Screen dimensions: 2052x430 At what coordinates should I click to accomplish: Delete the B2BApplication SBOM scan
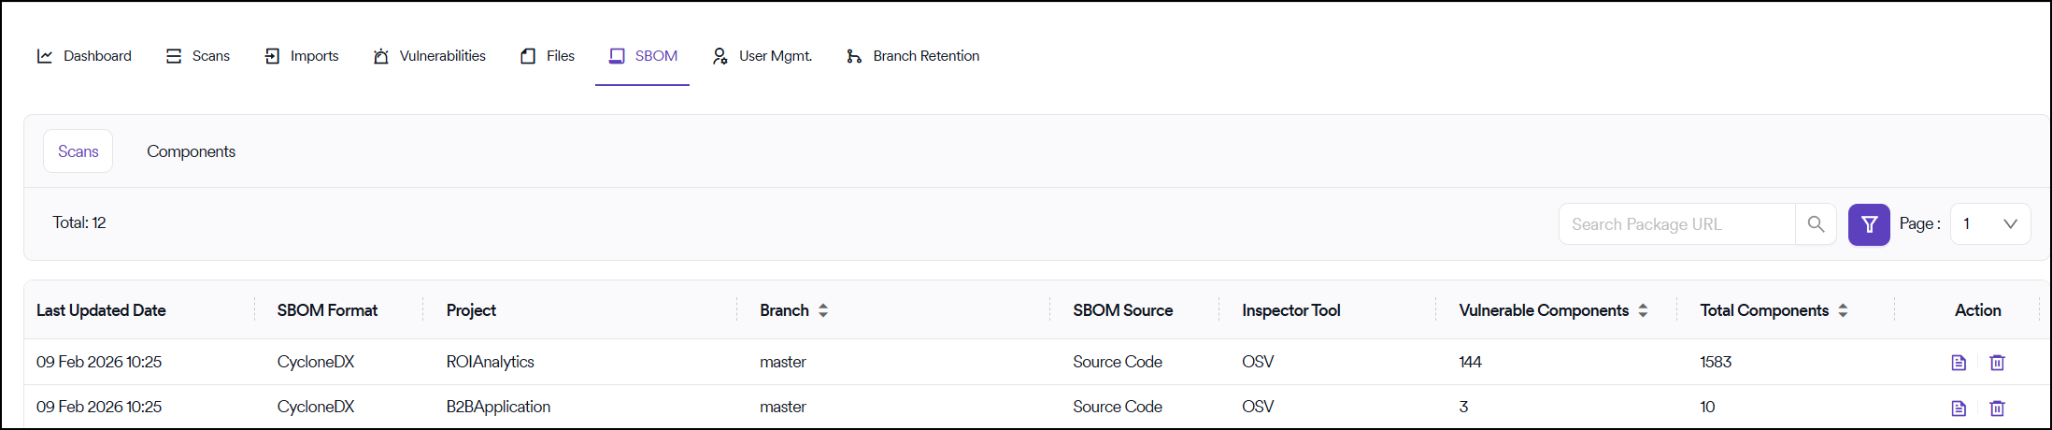1997,408
